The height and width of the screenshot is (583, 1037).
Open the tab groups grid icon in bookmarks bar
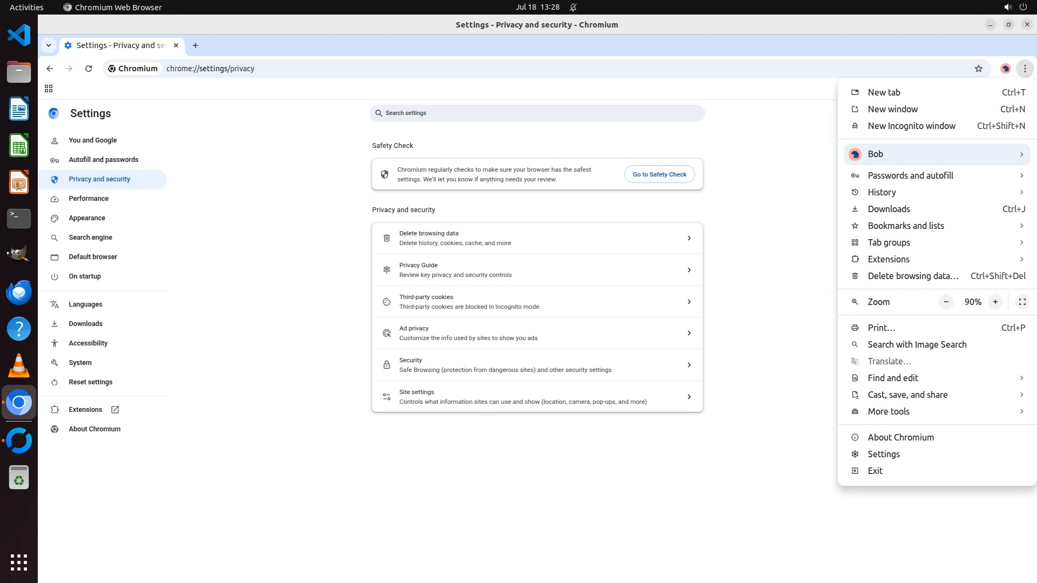(49, 89)
